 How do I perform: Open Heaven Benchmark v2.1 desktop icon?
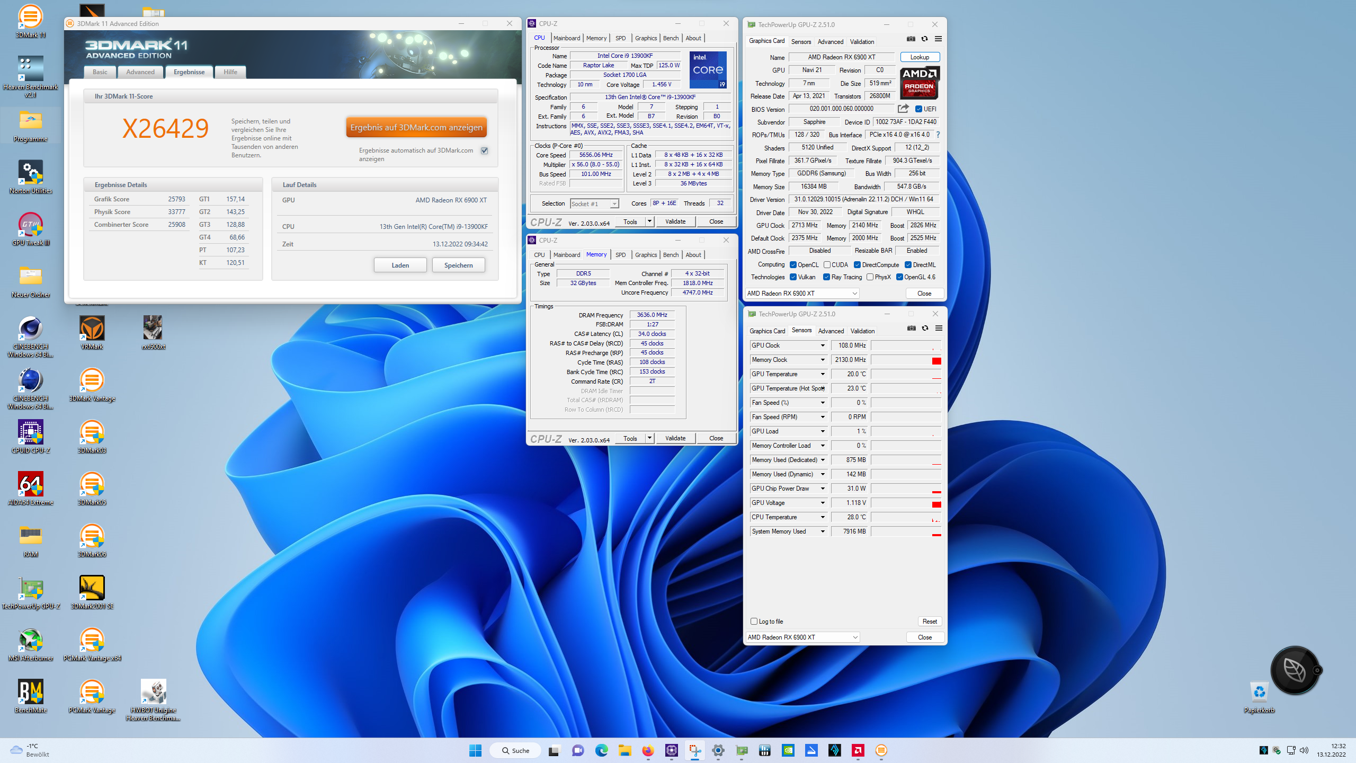[x=30, y=77]
